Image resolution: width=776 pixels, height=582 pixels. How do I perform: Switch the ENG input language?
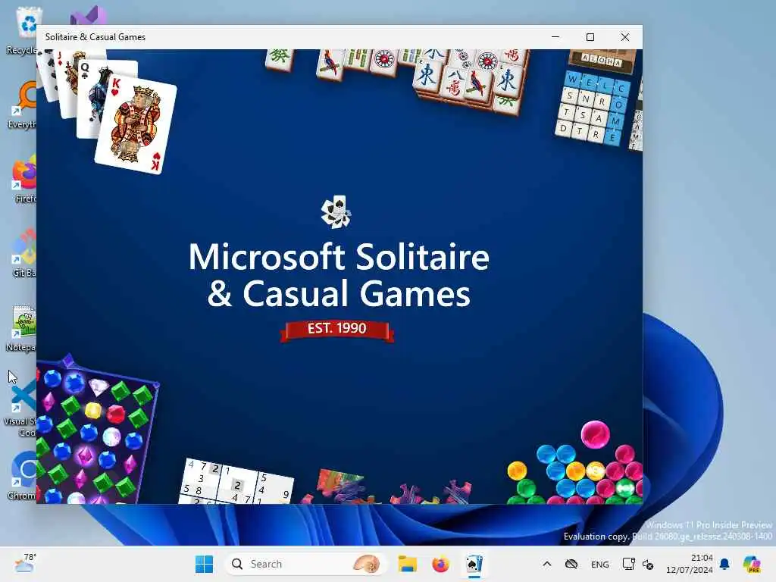coord(600,564)
